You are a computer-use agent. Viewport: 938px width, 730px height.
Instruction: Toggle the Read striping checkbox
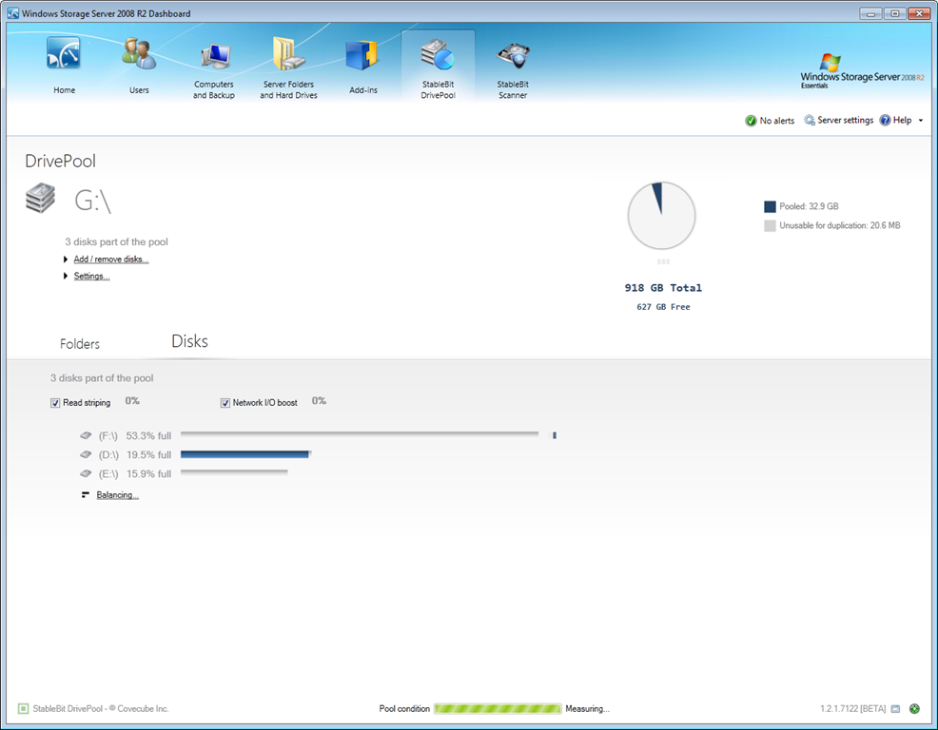55,403
